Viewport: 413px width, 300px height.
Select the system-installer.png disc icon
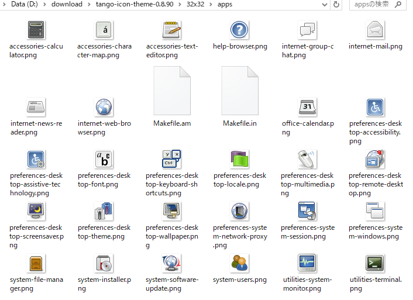point(104,263)
